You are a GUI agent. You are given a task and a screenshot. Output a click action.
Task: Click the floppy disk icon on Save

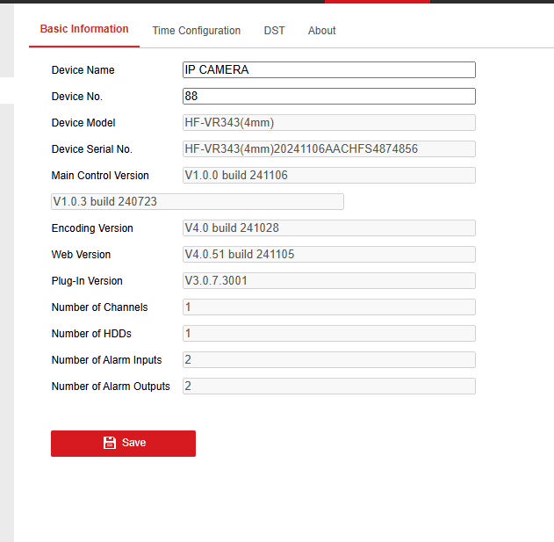(110, 443)
